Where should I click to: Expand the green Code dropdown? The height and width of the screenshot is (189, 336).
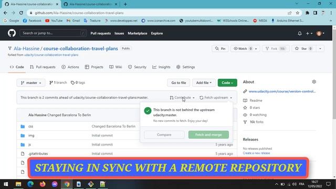pos(227,83)
